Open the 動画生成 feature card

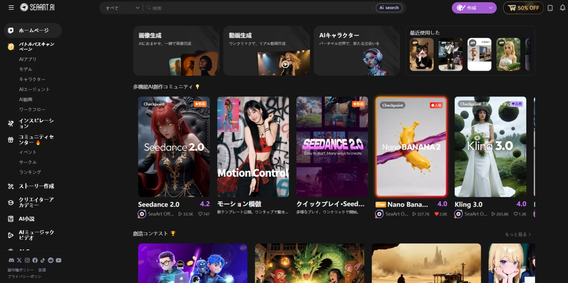[267, 51]
